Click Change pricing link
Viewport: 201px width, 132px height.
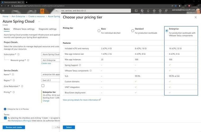pos(46,101)
